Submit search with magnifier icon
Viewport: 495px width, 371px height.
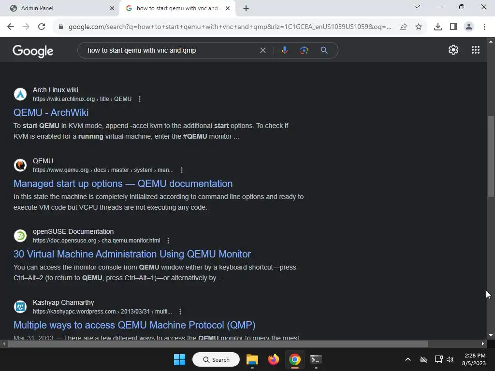tap(324, 50)
